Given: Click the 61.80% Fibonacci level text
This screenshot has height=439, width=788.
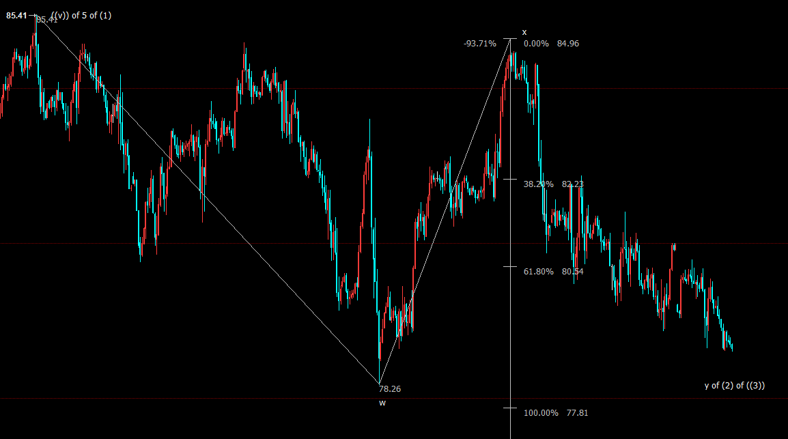Looking at the screenshot, I should (x=538, y=272).
